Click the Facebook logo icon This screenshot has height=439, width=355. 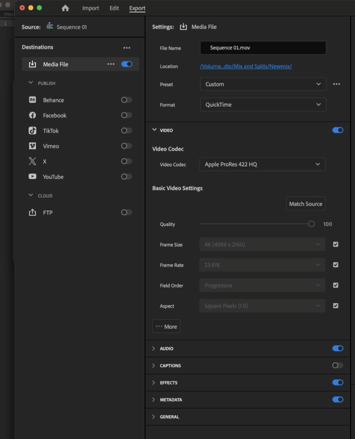(x=32, y=115)
